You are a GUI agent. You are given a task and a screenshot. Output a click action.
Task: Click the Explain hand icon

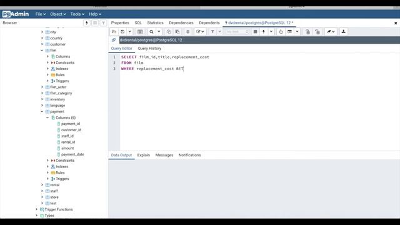(x=281, y=32)
